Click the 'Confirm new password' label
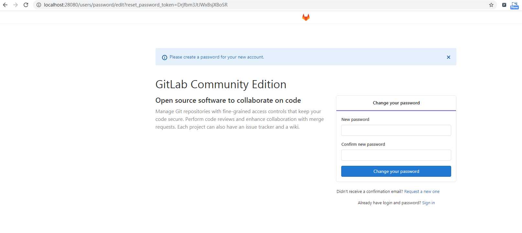Image resolution: width=522 pixels, height=233 pixels. (363, 144)
